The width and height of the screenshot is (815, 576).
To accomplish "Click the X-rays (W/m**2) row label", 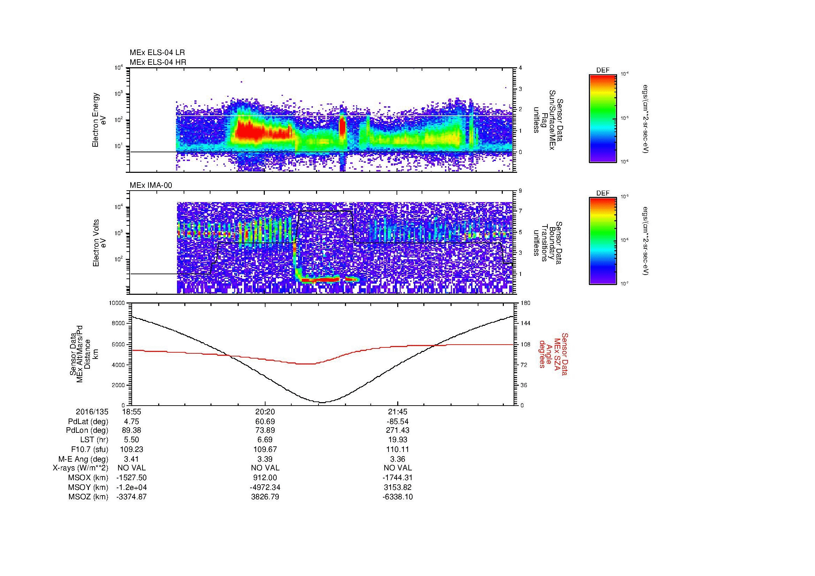I will point(80,468).
